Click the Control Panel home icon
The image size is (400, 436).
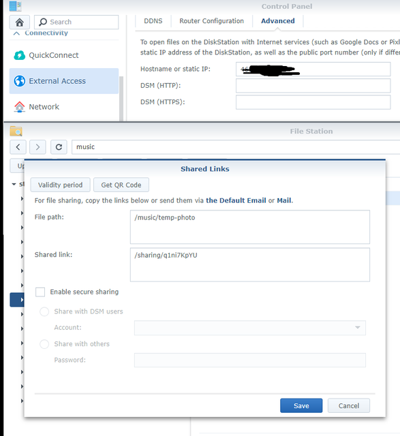tap(20, 22)
